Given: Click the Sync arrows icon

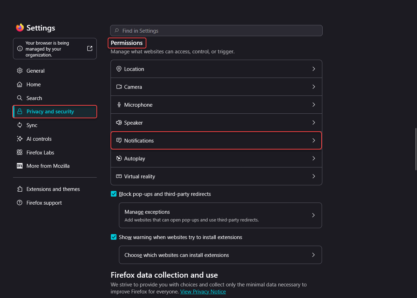Looking at the screenshot, I should [x=20, y=125].
